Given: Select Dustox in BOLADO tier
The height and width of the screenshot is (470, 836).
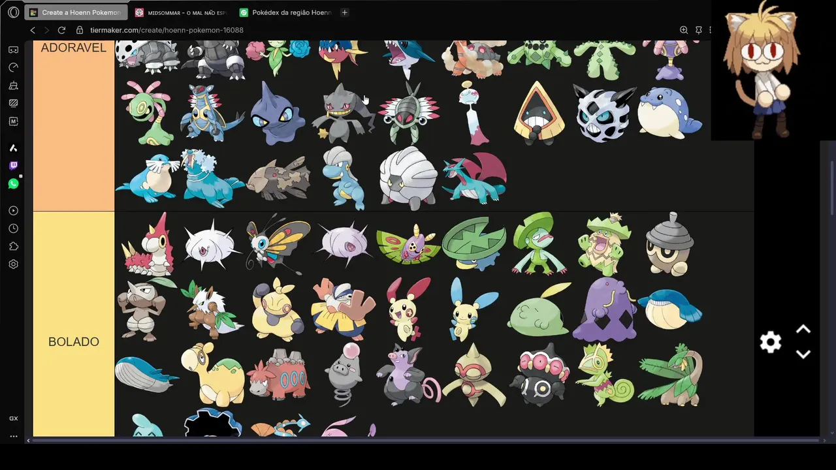Looking at the screenshot, I should click(x=409, y=244).
